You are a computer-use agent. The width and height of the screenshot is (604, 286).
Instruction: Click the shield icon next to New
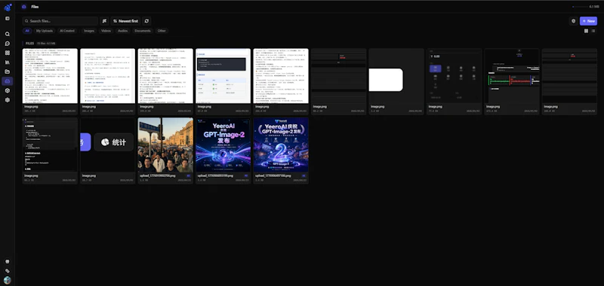(573, 21)
